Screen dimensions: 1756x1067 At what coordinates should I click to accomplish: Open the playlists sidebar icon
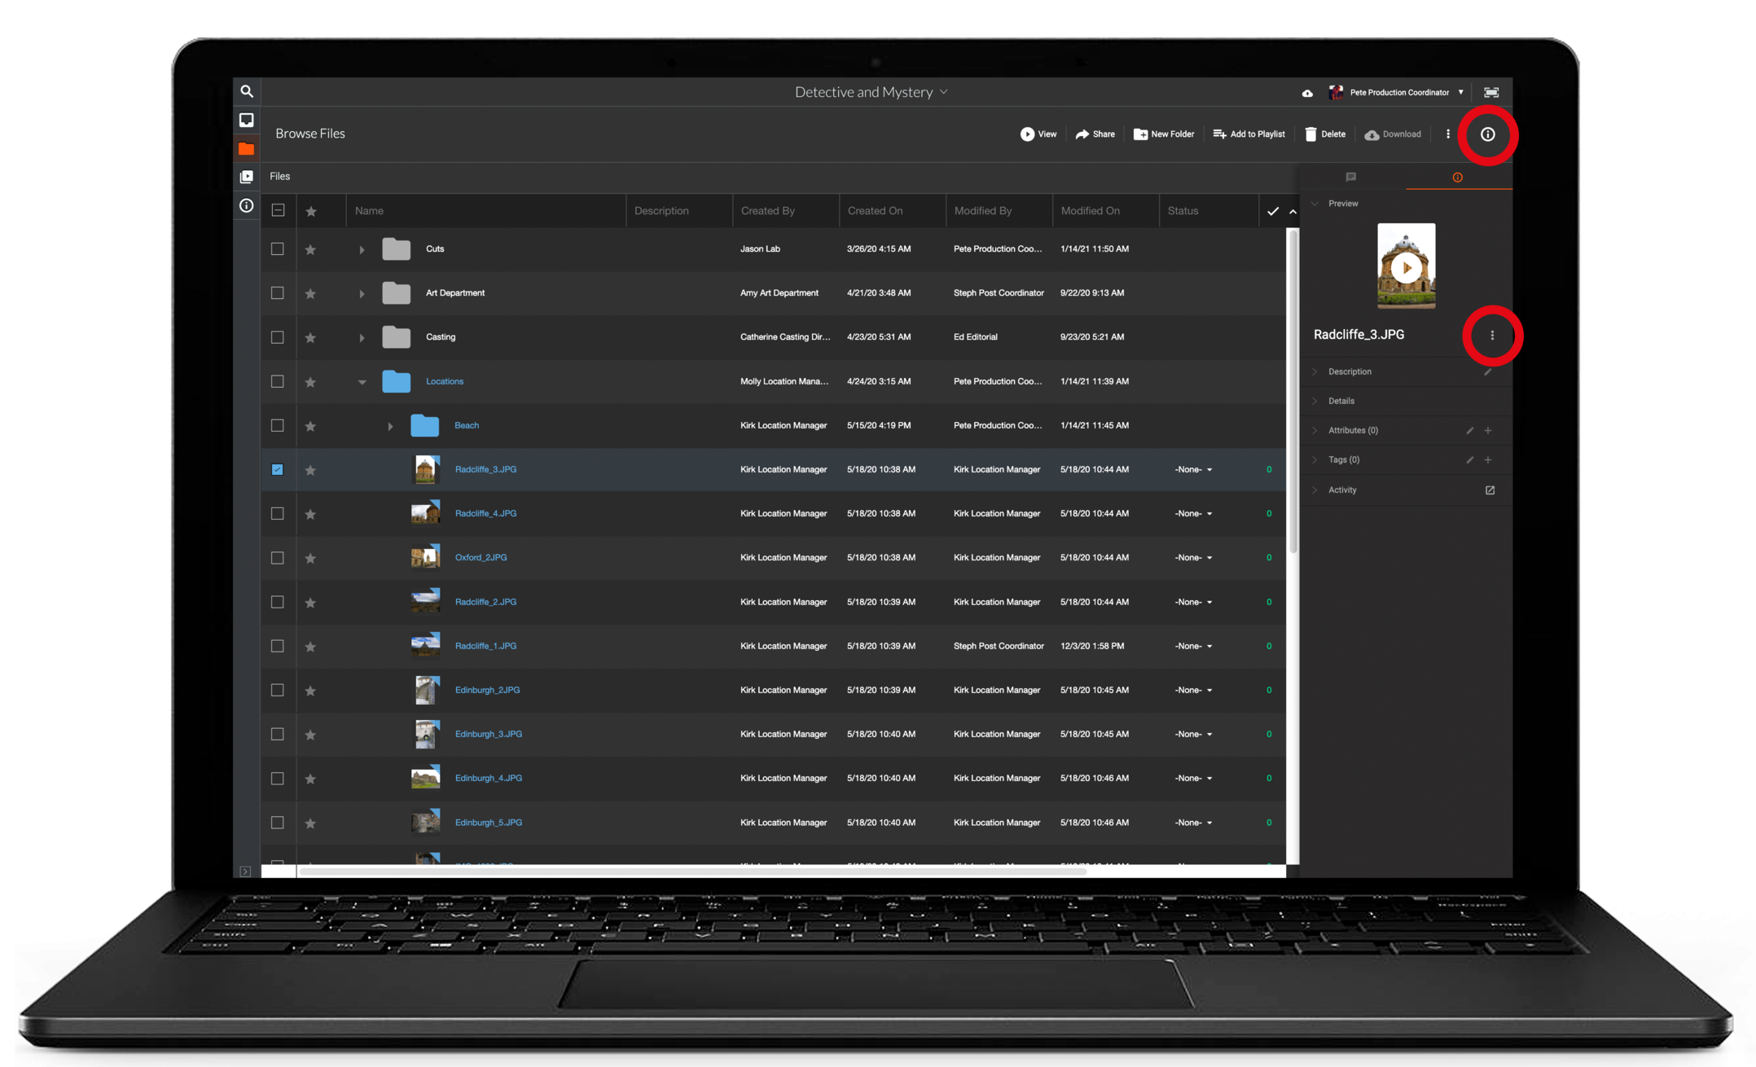point(246,177)
